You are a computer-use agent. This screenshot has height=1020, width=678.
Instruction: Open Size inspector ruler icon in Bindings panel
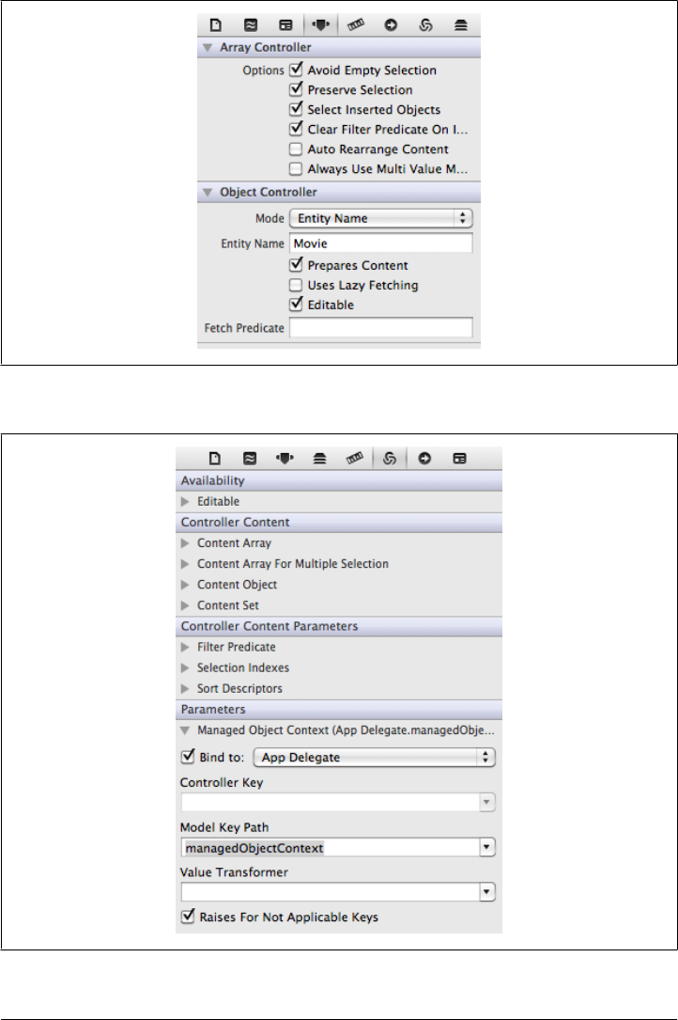point(355,459)
